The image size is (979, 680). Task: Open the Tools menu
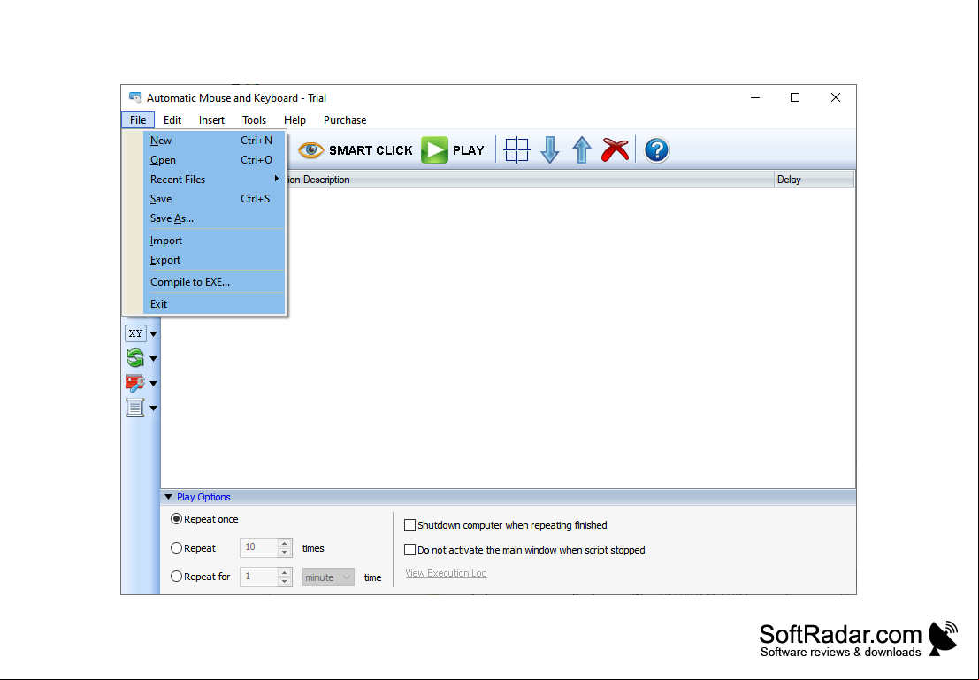pyautogui.click(x=254, y=120)
